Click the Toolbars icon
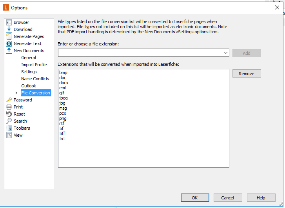This screenshot has height=208, width=285. [x=9, y=128]
